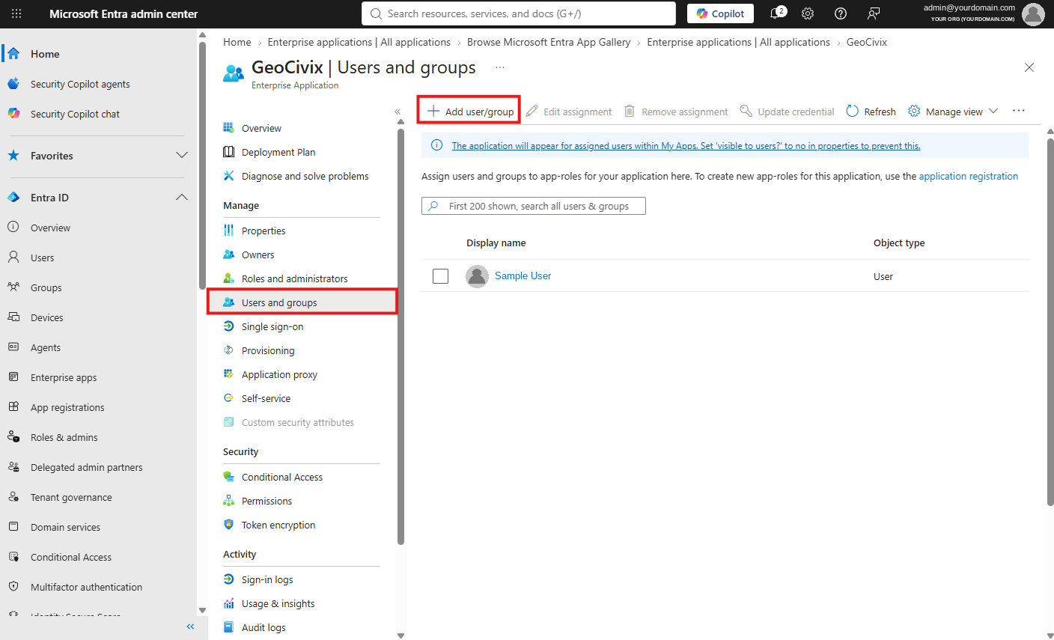The image size is (1054, 640).
Task: Click the My Apps visibility info link
Action: point(686,146)
